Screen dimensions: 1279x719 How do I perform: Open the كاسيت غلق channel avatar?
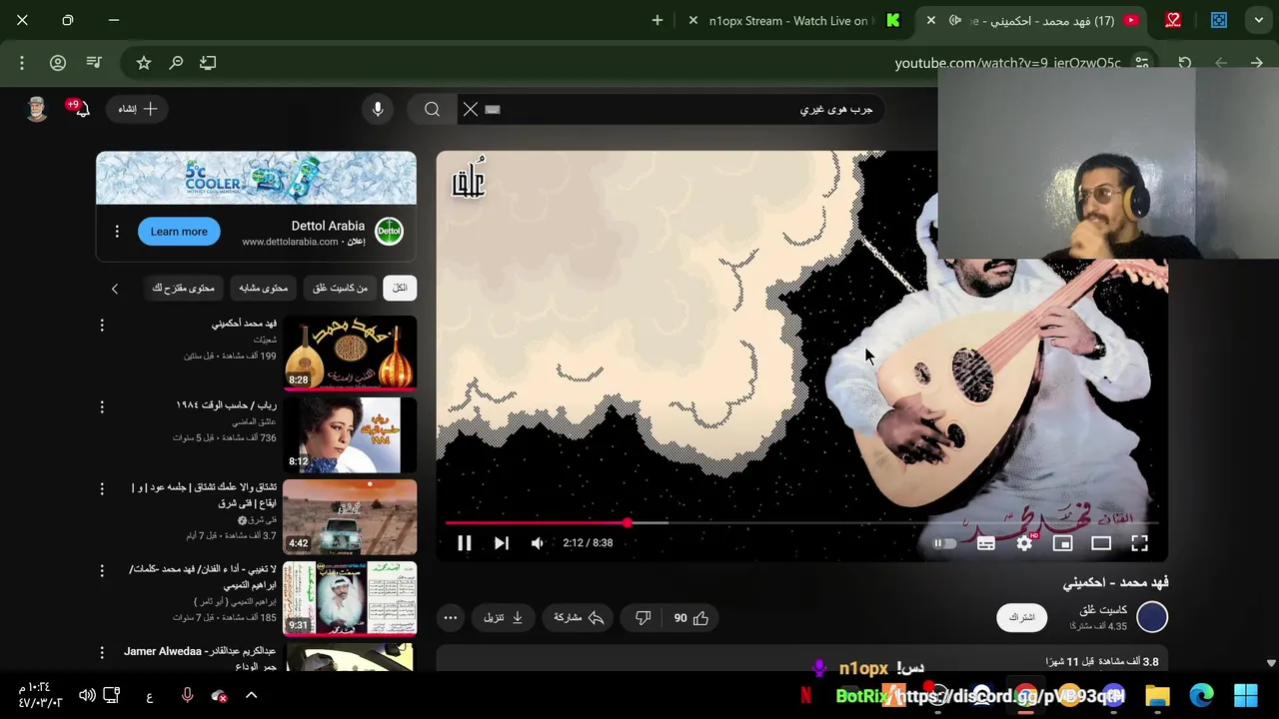pos(1152,618)
